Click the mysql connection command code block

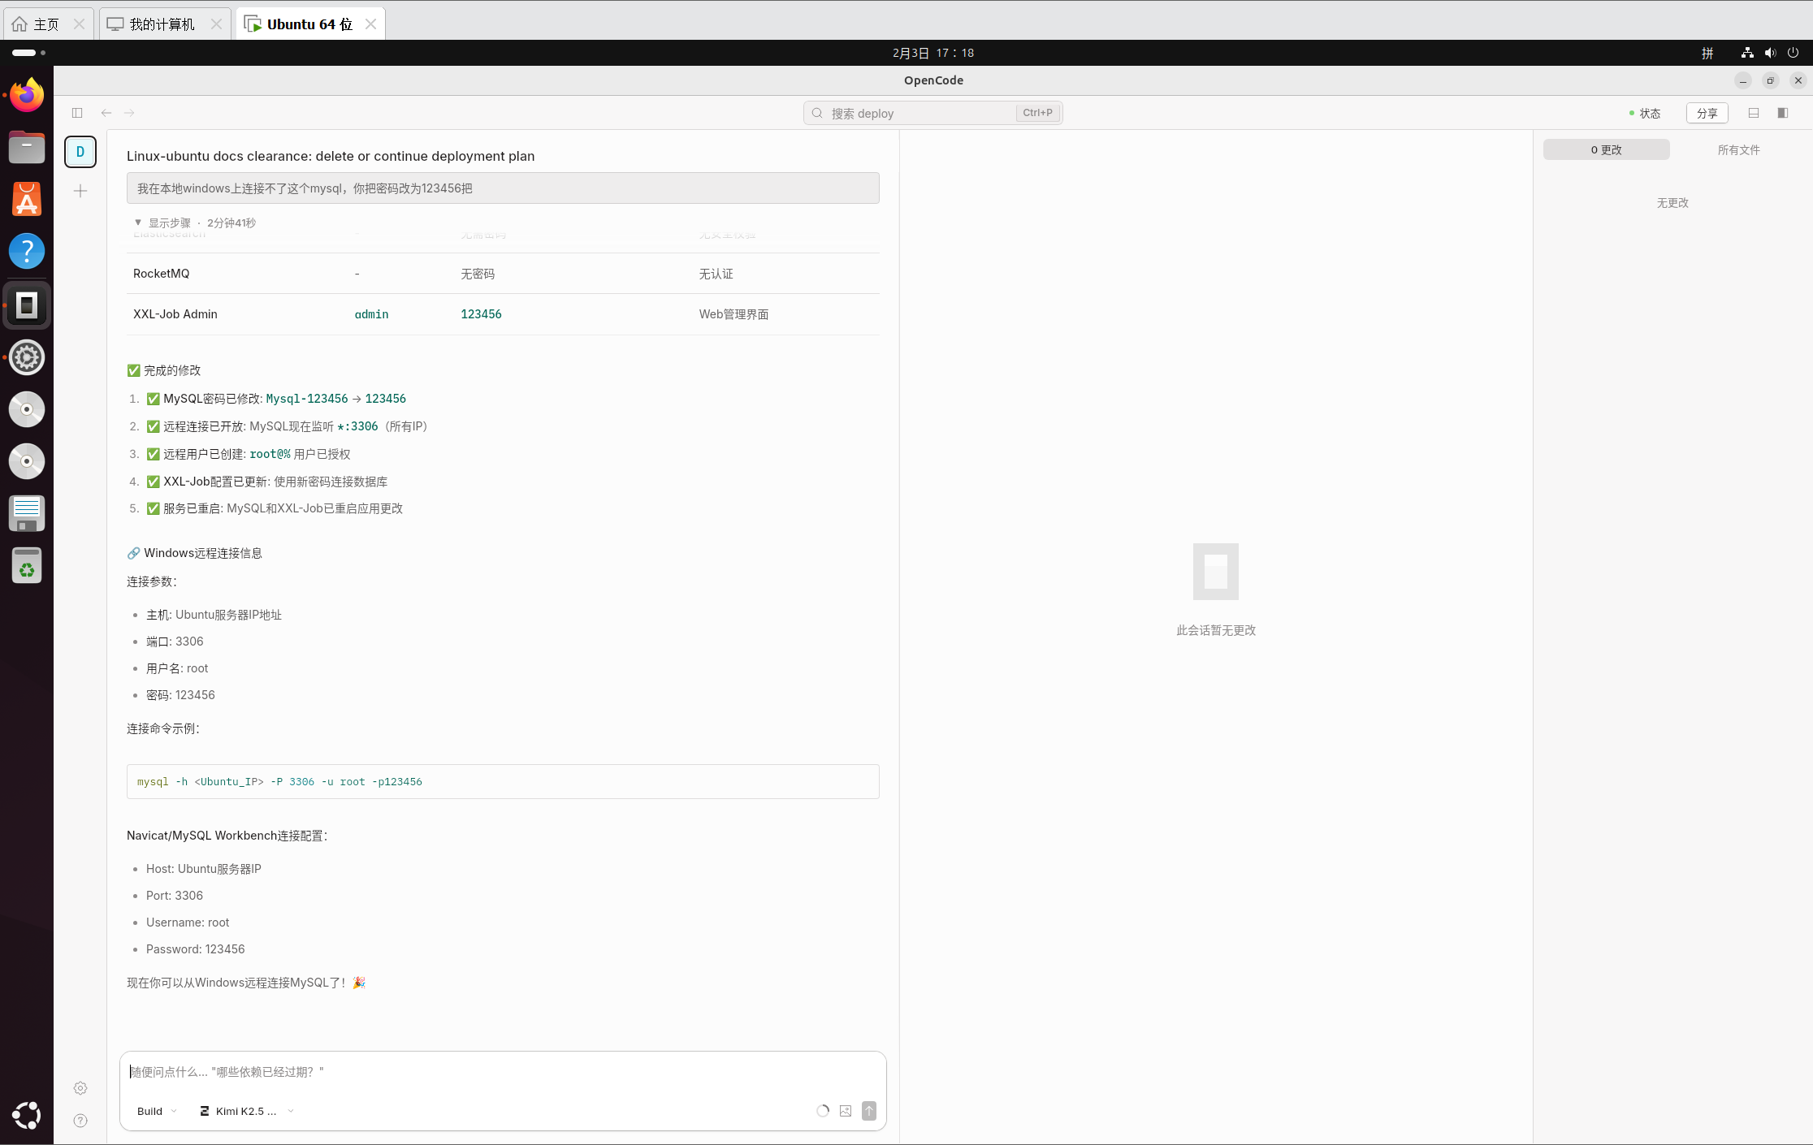point(503,781)
